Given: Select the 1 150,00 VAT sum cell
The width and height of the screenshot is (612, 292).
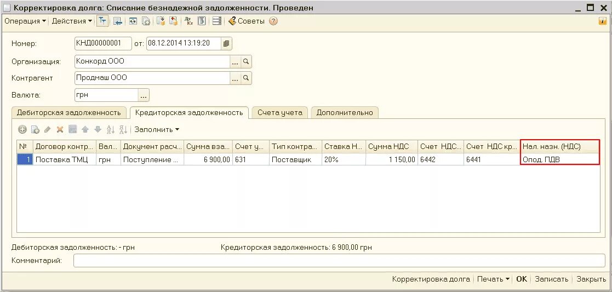Looking at the screenshot, I should [x=392, y=159].
